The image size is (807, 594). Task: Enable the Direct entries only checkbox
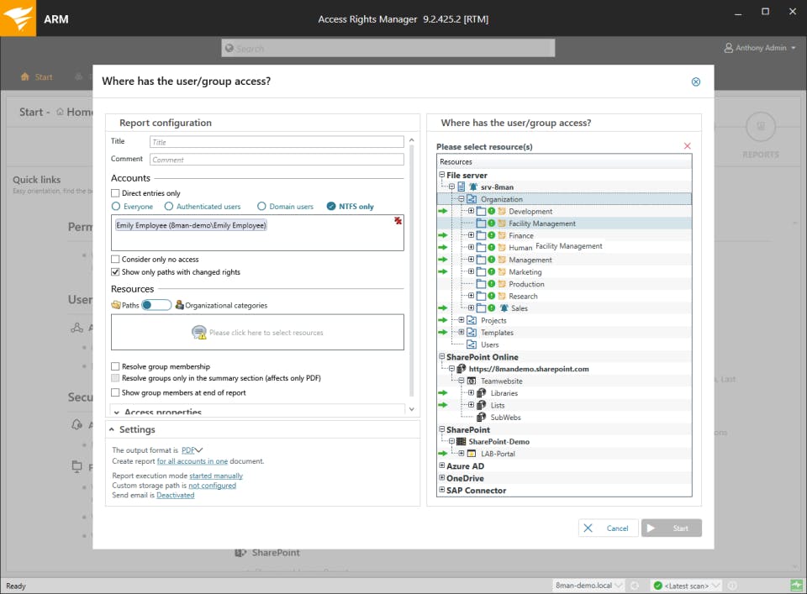point(115,193)
